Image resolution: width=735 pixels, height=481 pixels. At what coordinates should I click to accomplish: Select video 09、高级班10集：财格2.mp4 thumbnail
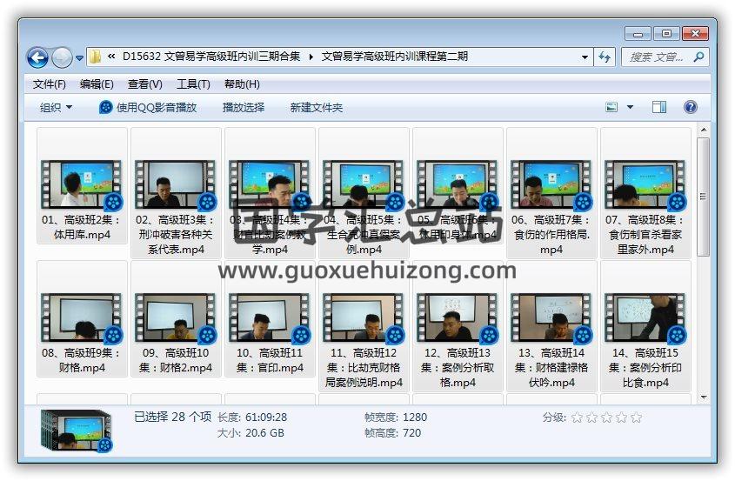pyautogui.click(x=176, y=317)
